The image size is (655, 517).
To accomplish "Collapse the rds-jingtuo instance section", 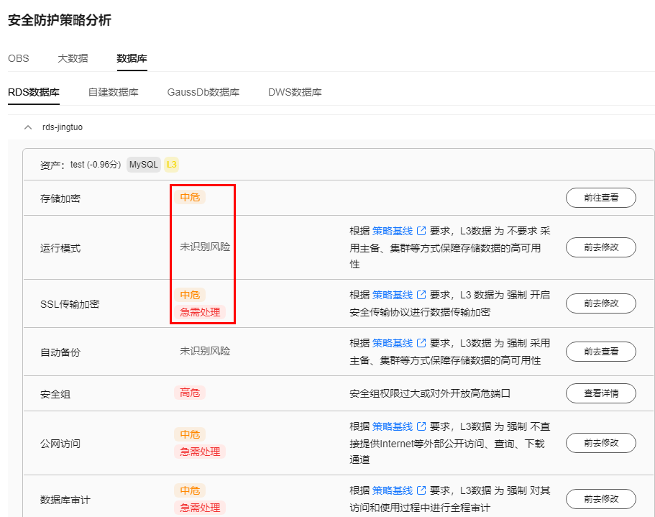I will (x=28, y=127).
